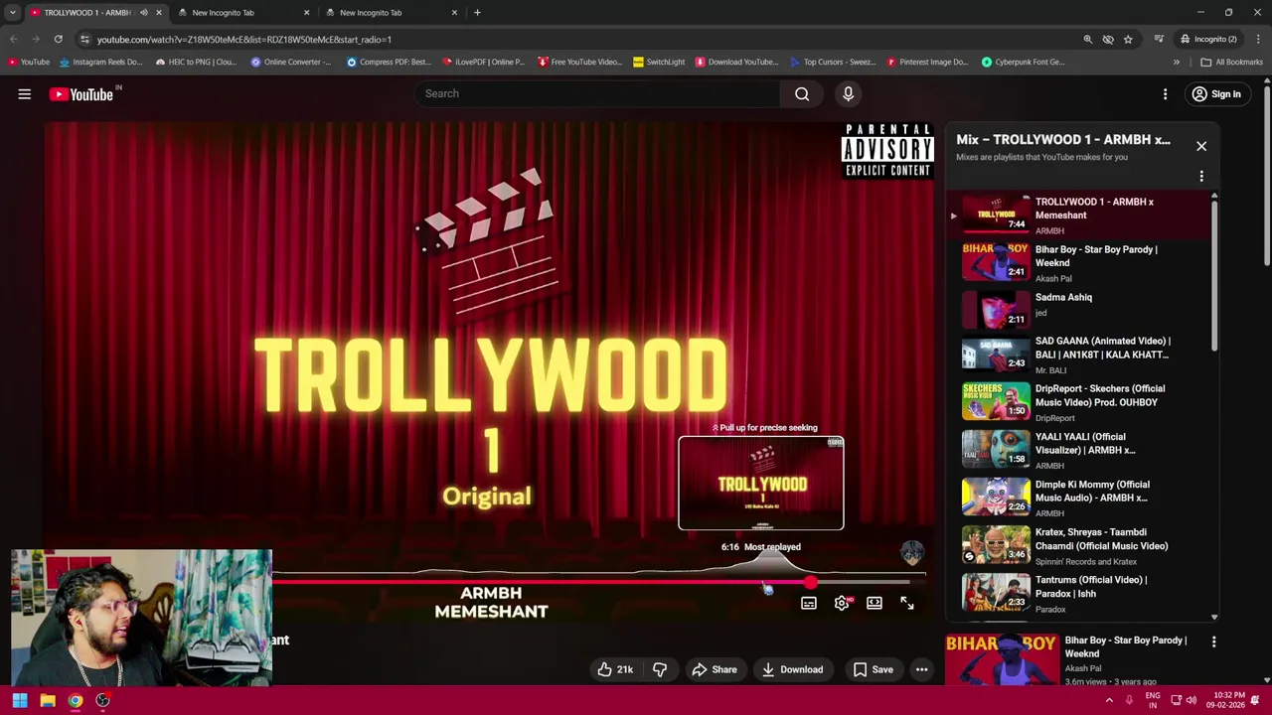
Task: Open YouTube settings three-dot menu
Action: pyautogui.click(x=1166, y=94)
